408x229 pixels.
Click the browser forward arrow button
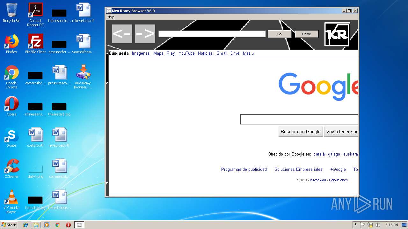point(145,34)
